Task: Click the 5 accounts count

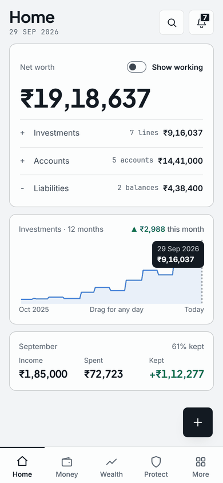Action: (x=133, y=160)
